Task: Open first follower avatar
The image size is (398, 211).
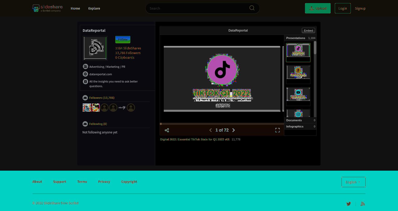Action: (x=87, y=108)
